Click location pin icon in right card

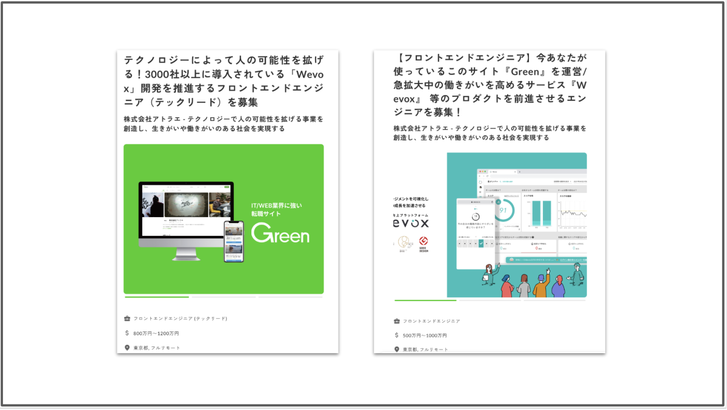[397, 350]
